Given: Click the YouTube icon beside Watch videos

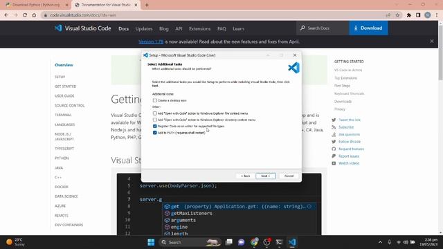Looking at the screenshot, I should click(x=334, y=163).
